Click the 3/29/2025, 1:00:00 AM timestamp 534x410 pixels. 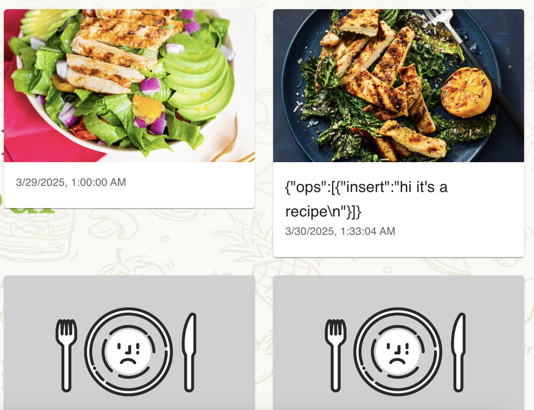click(x=71, y=182)
